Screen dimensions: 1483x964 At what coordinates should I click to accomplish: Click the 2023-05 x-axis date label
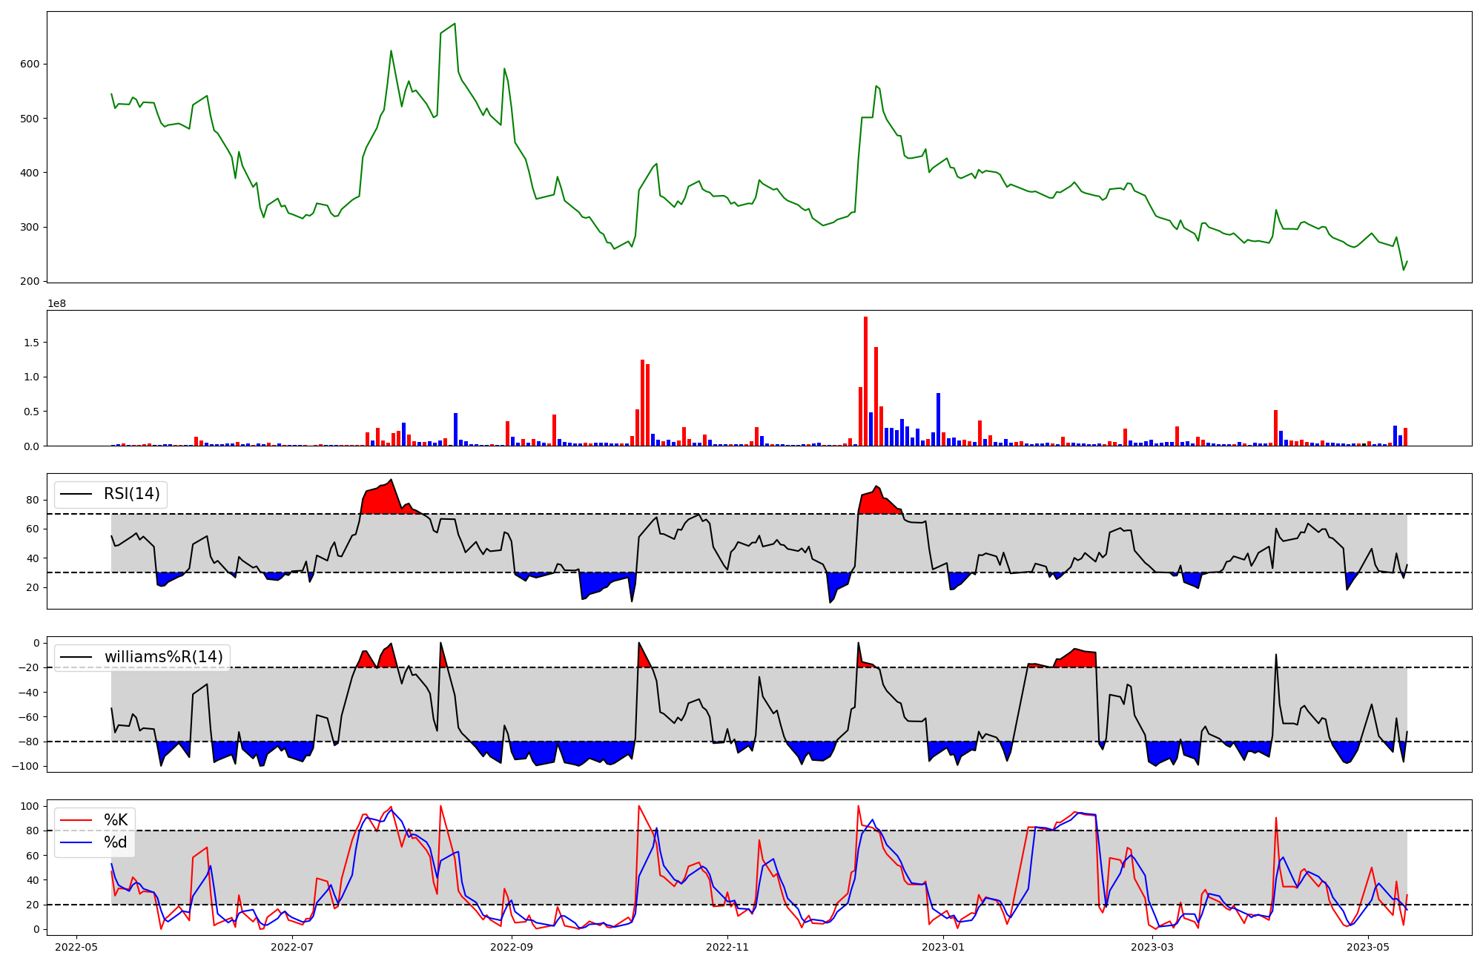pyautogui.click(x=1368, y=947)
